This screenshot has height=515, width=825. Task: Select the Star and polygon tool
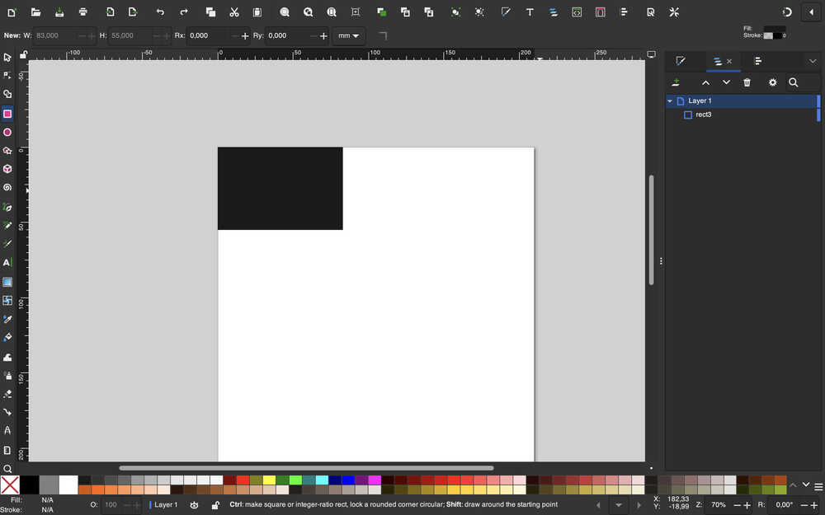click(7, 151)
